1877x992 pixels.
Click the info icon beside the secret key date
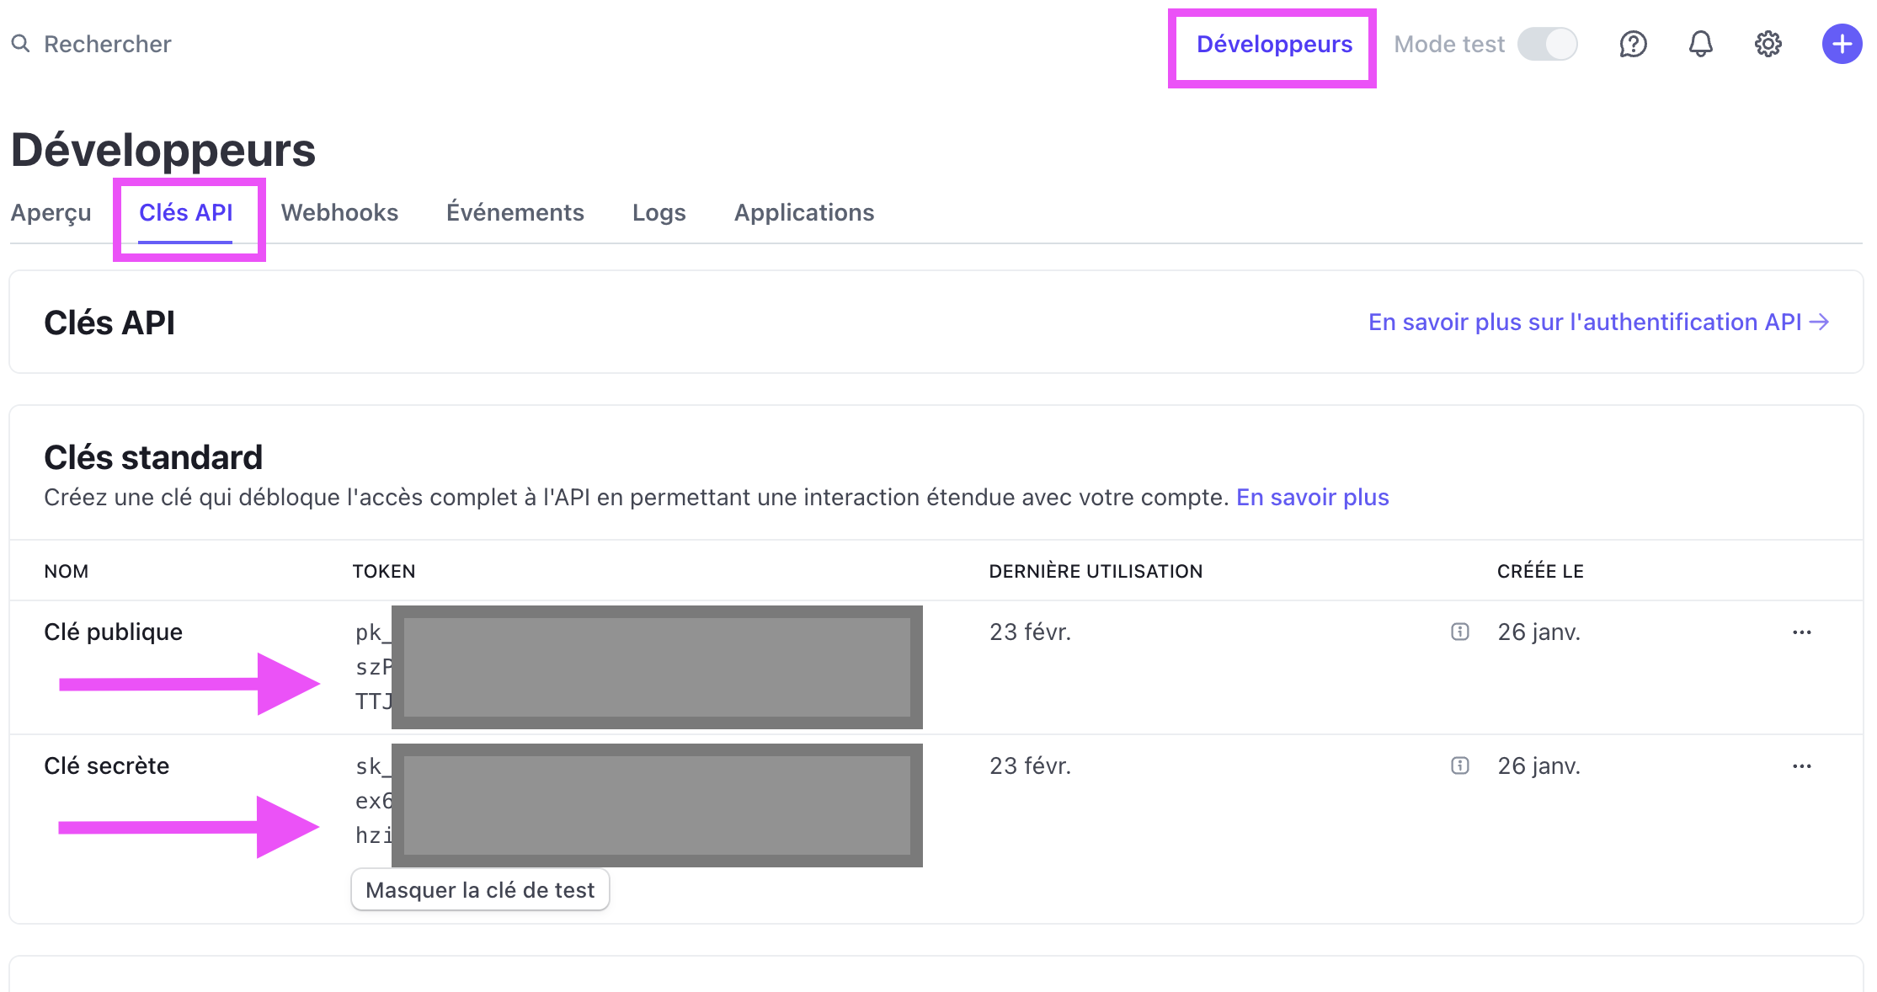[x=1459, y=765]
